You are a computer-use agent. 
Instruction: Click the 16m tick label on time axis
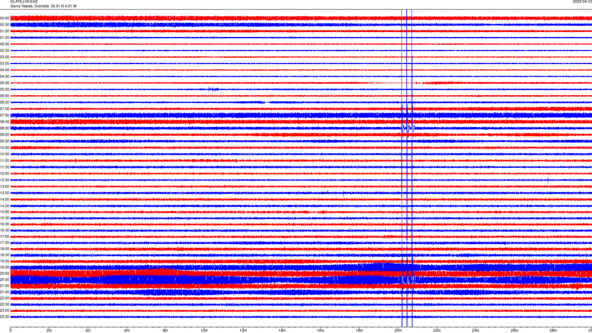point(321,331)
